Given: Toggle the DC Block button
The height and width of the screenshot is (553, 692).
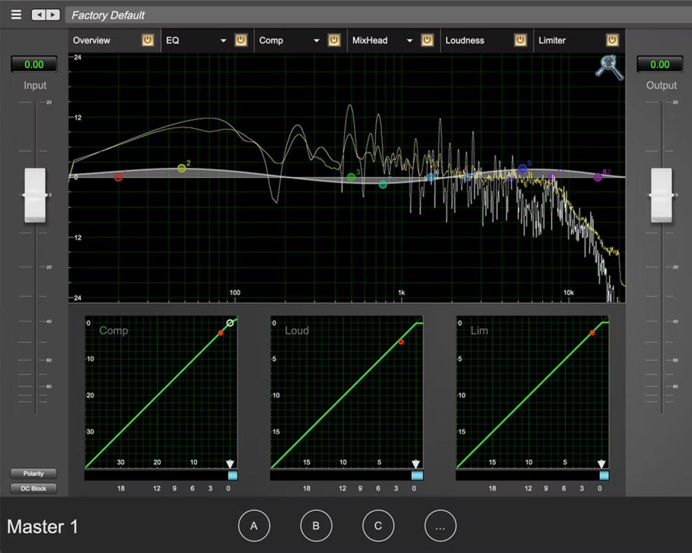Looking at the screenshot, I should [x=33, y=488].
